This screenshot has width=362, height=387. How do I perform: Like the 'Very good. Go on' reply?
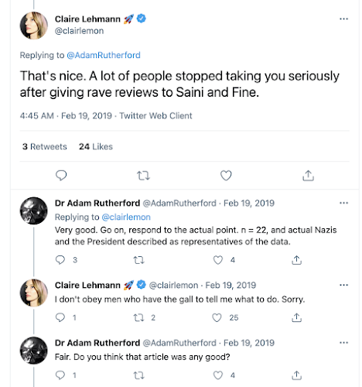pos(218,260)
